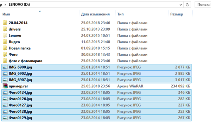
Task: Click the Новая папка folder icon
Action: 5,48
